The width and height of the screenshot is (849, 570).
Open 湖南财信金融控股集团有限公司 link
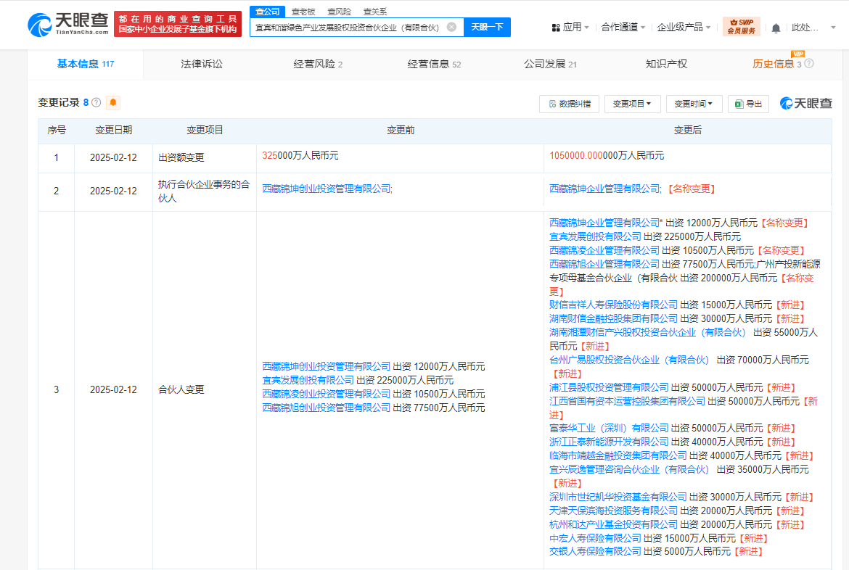[x=613, y=318]
